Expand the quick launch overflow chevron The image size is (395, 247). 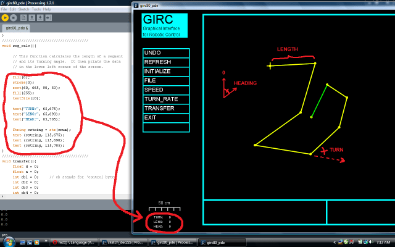(x=46, y=241)
